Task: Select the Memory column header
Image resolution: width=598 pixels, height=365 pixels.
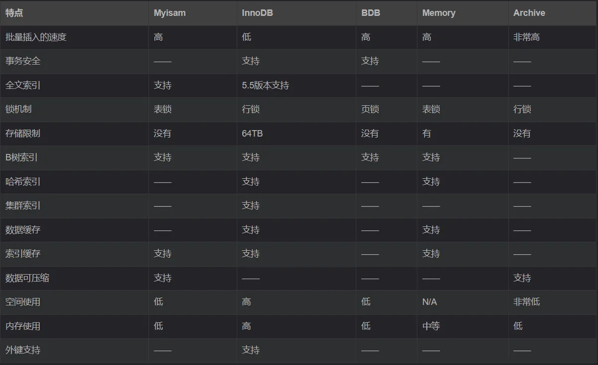Action: pos(439,13)
